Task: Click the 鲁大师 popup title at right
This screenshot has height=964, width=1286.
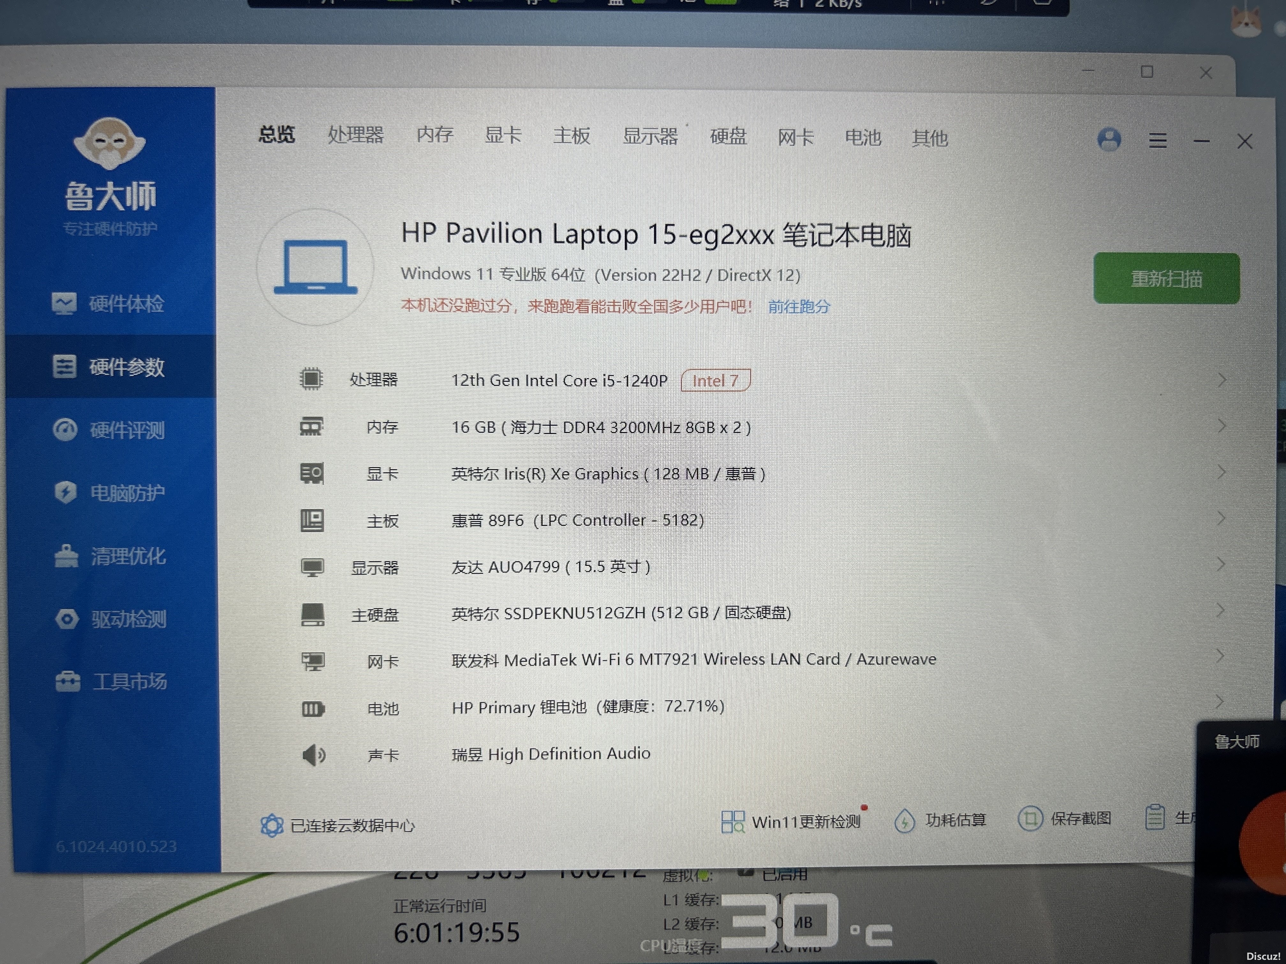Action: (1237, 741)
